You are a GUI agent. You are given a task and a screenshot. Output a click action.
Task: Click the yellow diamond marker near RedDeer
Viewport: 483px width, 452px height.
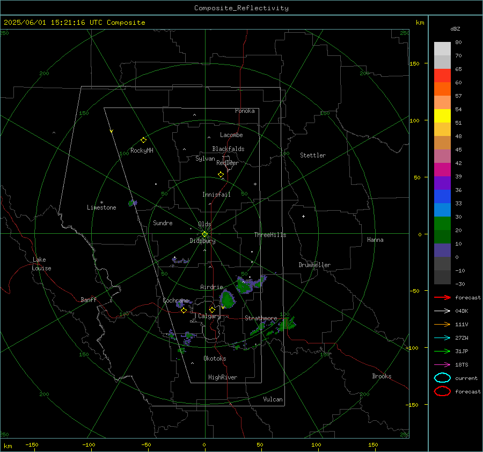(221, 175)
